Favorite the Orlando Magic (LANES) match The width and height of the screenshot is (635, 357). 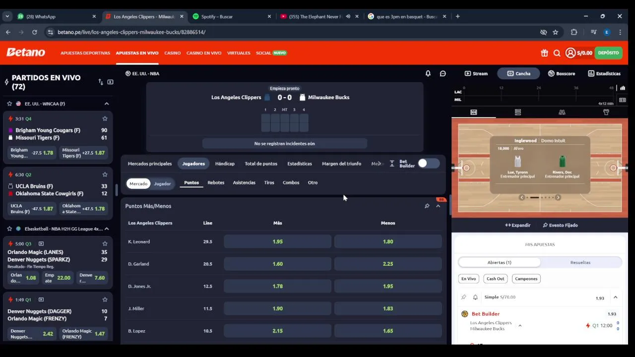105,243
